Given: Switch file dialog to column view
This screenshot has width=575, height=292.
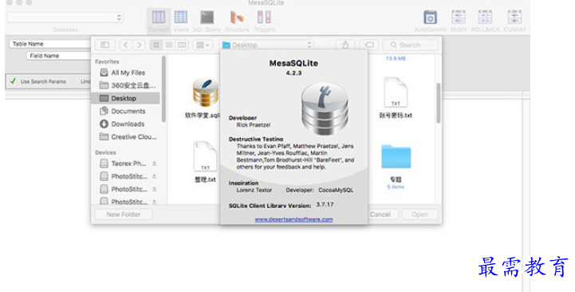Looking at the screenshot, I should click(x=182, y=45).
